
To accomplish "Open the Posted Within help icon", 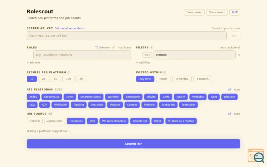I will [165, 72].
